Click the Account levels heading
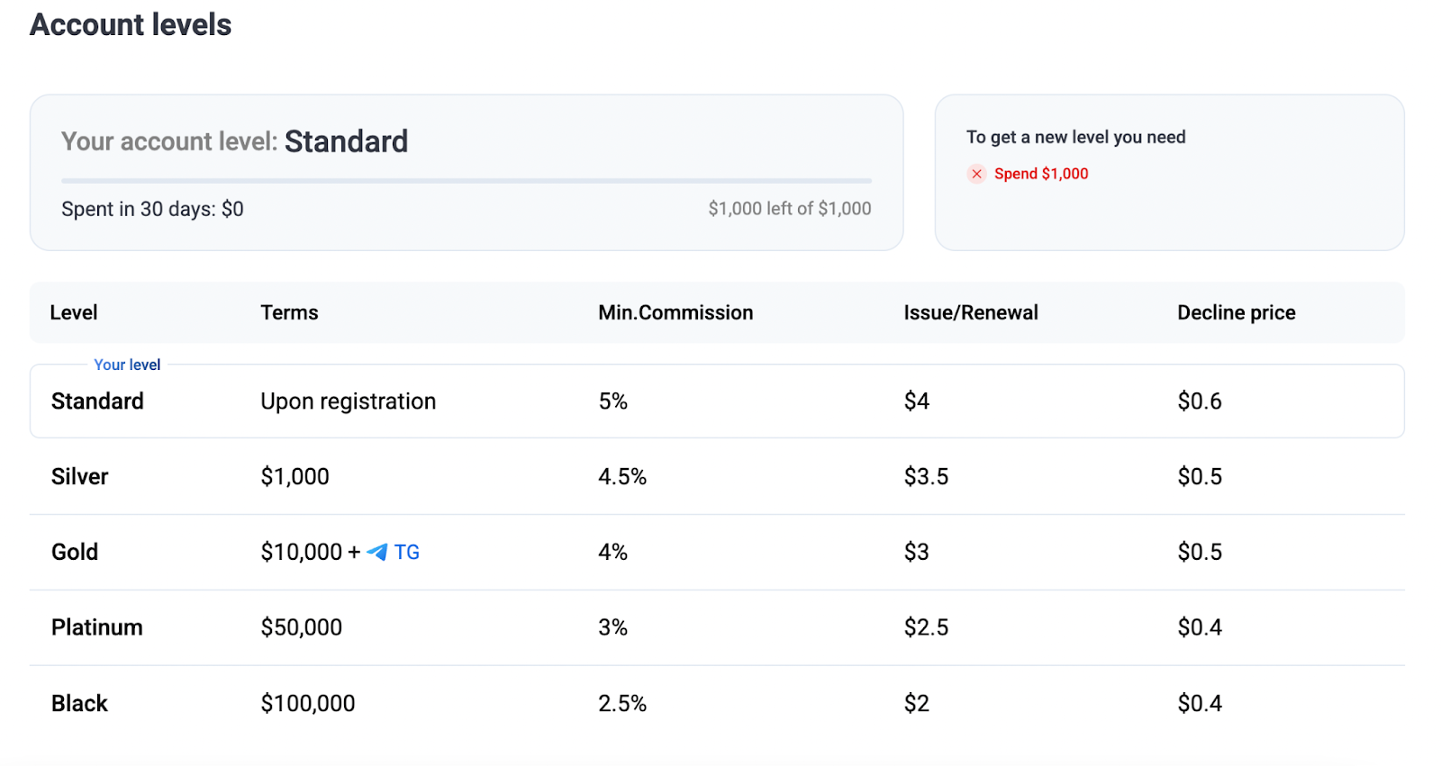This screenshot has width=1441, height=766. [131, 24]
